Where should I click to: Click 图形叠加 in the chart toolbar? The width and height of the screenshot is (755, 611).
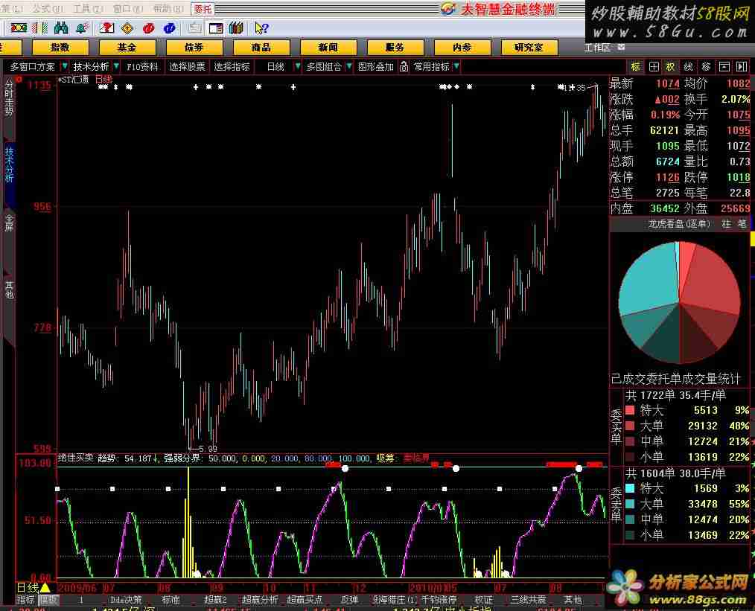pyautogui.click(x=375, y=66)
